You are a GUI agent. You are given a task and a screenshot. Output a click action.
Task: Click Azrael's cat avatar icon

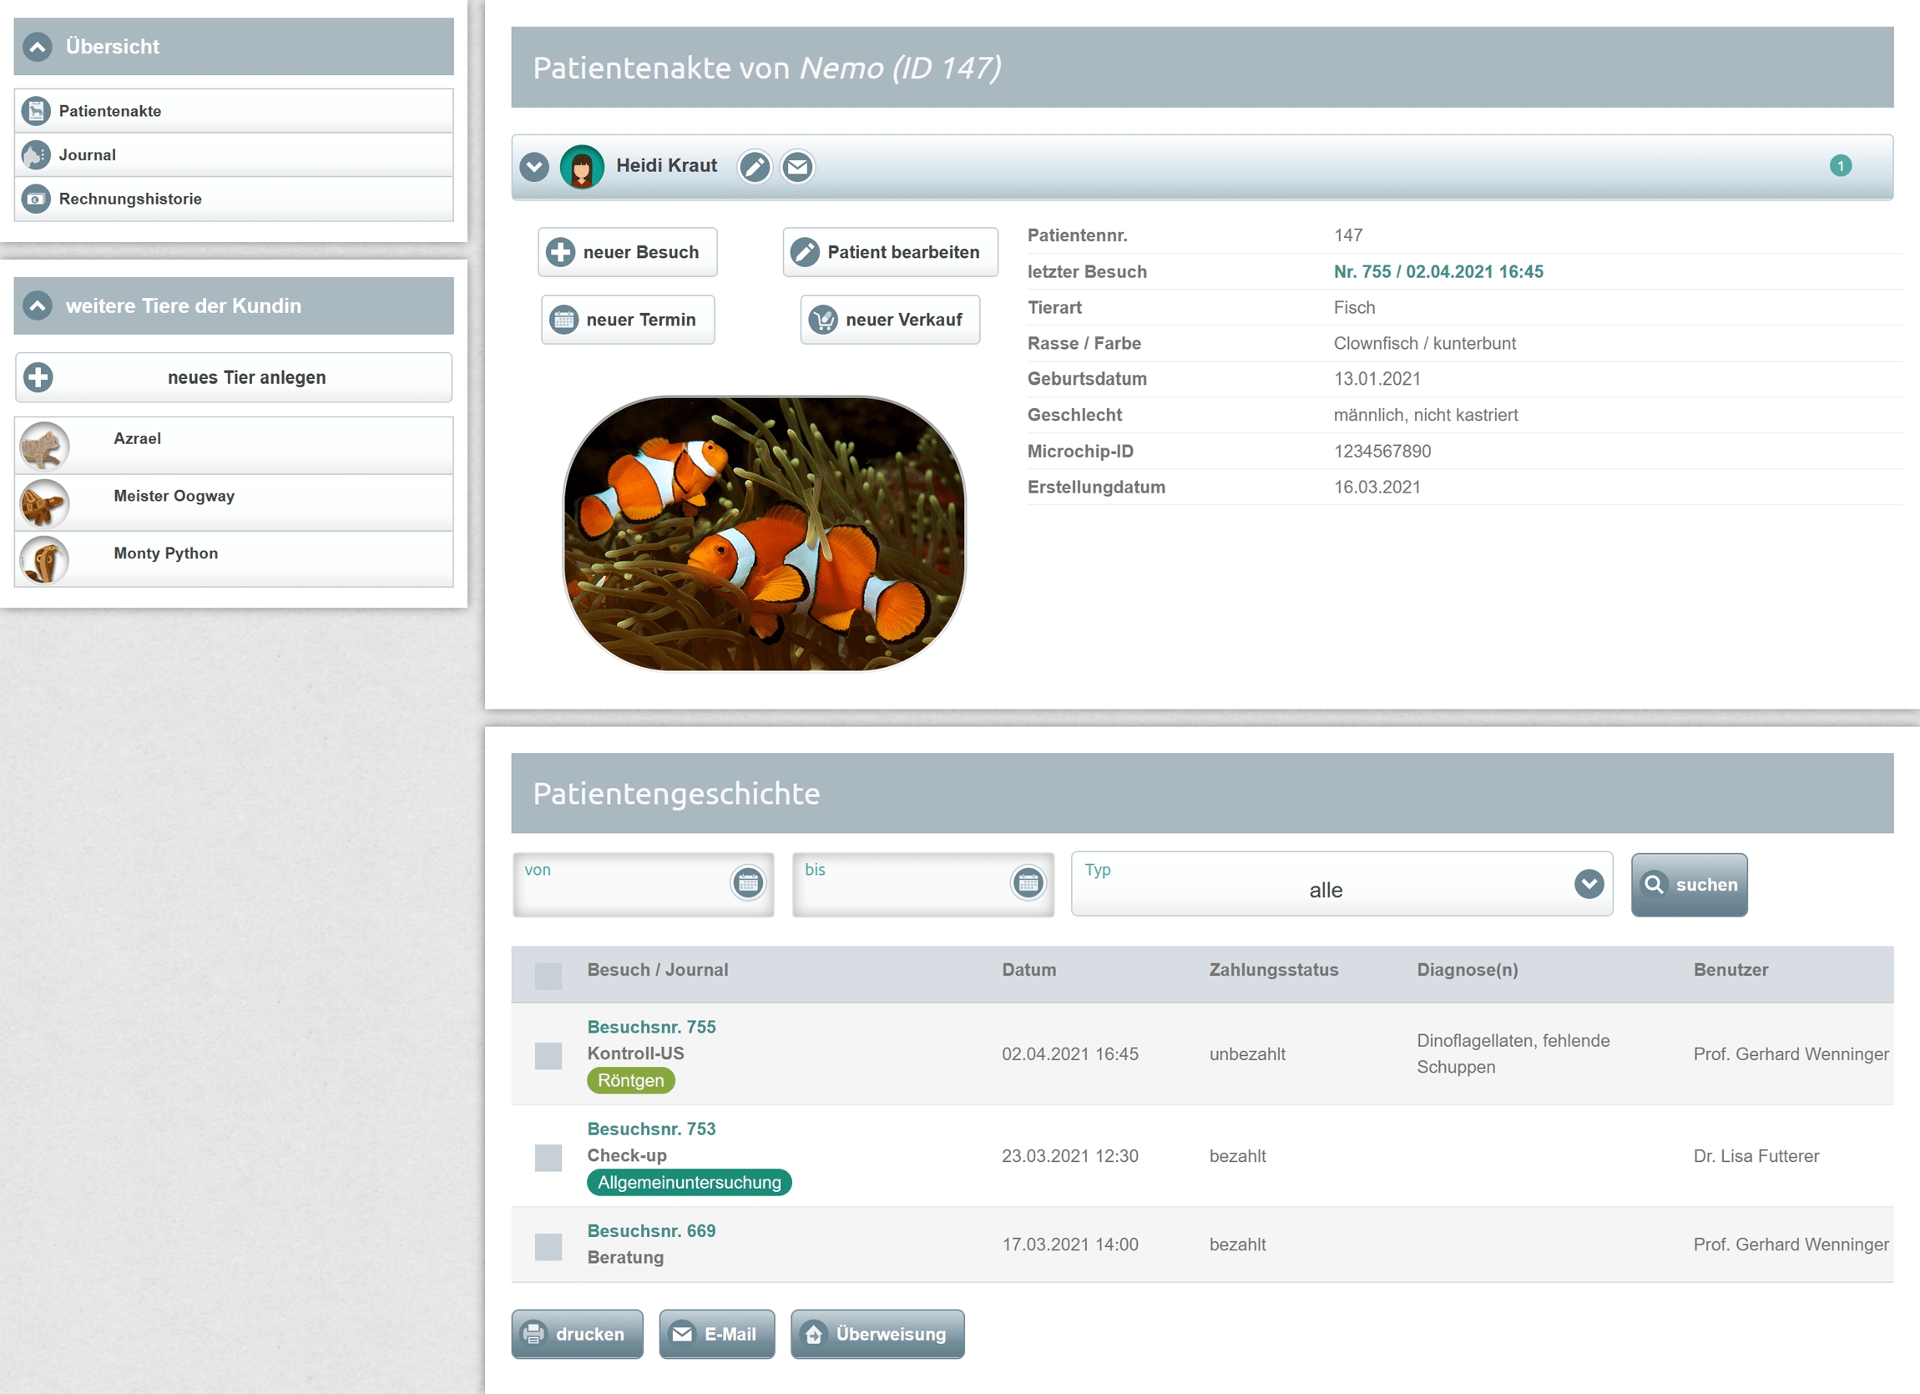[44, 445]
